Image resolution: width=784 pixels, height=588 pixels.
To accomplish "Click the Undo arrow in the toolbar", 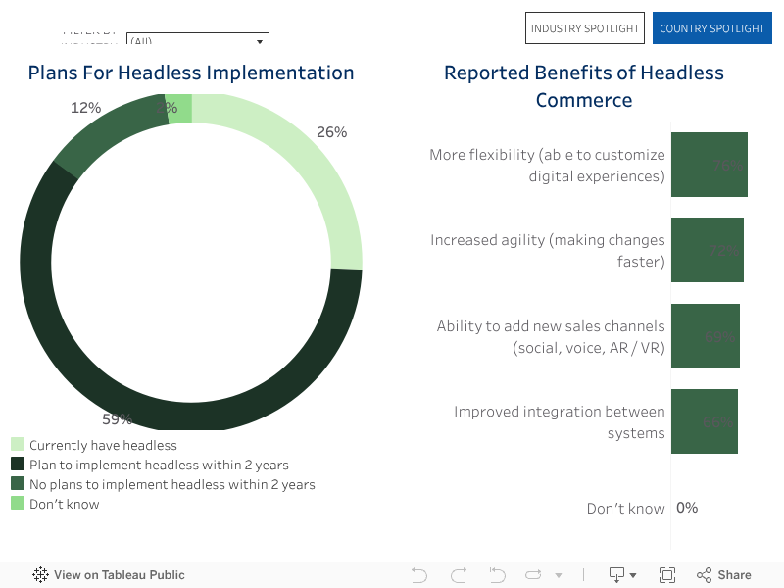I will pyautogui.click(x=419, y=575).
